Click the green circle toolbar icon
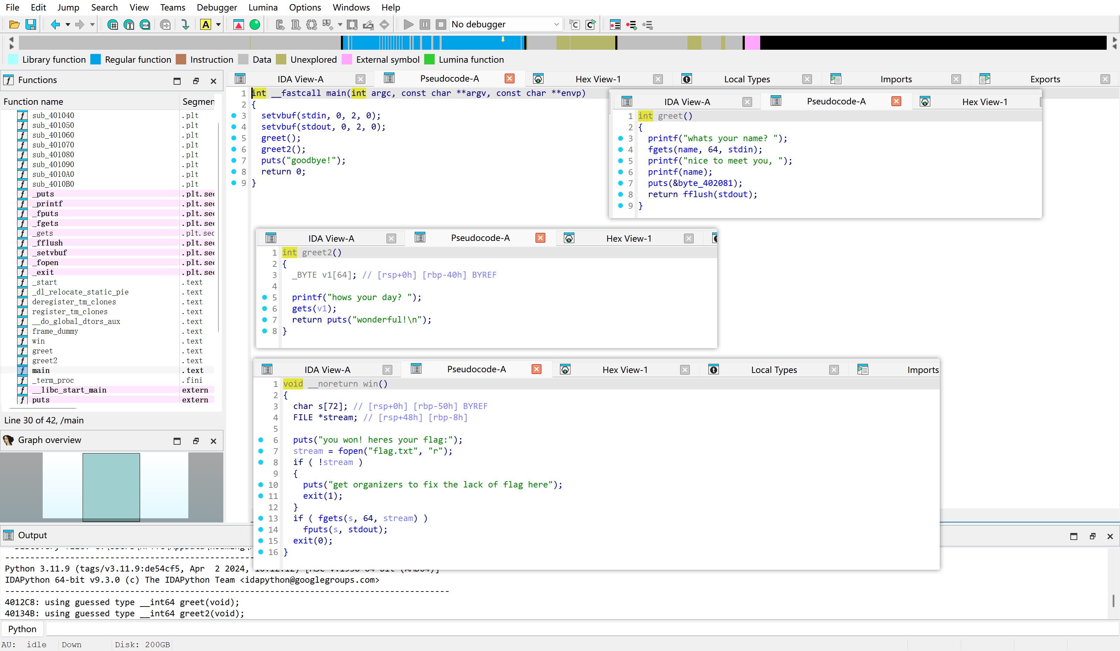1120x651 pixels. [x=255, y=25]
